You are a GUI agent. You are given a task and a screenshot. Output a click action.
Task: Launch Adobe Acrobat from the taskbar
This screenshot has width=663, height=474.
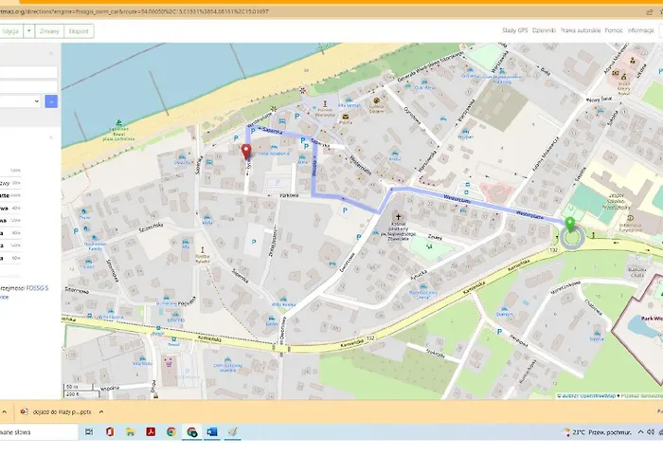pyautogui.click(x=151, y=432)
